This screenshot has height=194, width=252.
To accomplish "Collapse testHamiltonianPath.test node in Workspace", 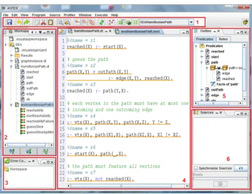I will [11, 105].
